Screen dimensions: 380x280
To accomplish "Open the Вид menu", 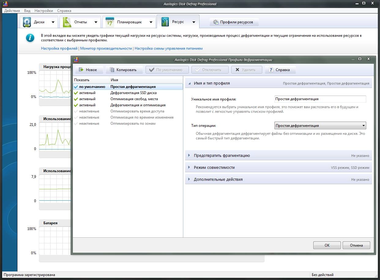I will click(x=27, y=10).
